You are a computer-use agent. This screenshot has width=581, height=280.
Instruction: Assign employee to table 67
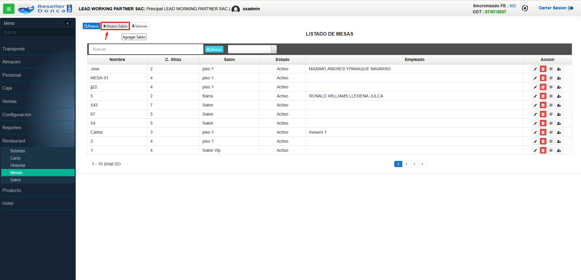pyautogui.click(x=559, y=114)
